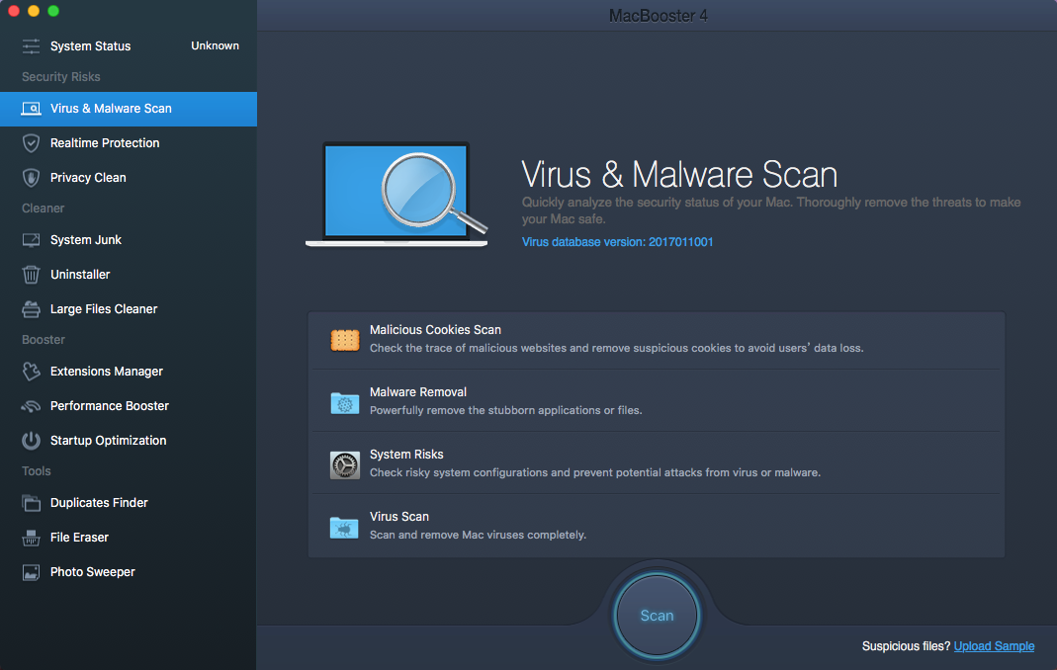Click the Startup Optimization power icon
This screenshot has width=1057, height=670.
(x=31, y=441)
